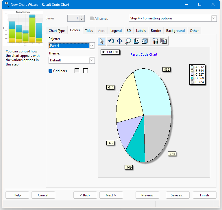222x210 pixels.
Task: Click the gray grid bar color swatch
Action: 77,71
